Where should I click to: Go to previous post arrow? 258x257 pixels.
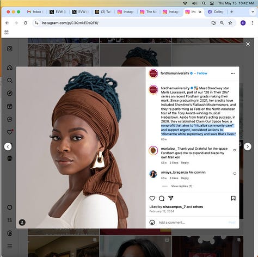(8, 146)
